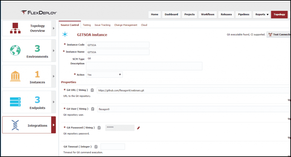
Task: Switch to the Issue Tracking tab
Action: (x=102, y=25)
